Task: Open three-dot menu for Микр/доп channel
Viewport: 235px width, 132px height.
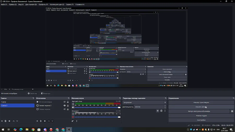Action: tap(73, 114)
